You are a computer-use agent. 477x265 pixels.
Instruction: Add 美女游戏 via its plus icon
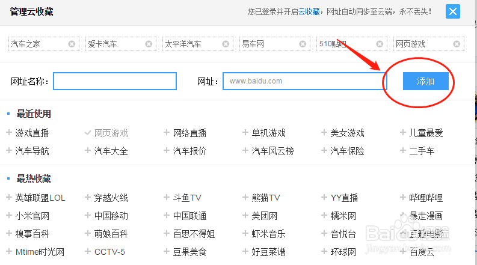324,132
